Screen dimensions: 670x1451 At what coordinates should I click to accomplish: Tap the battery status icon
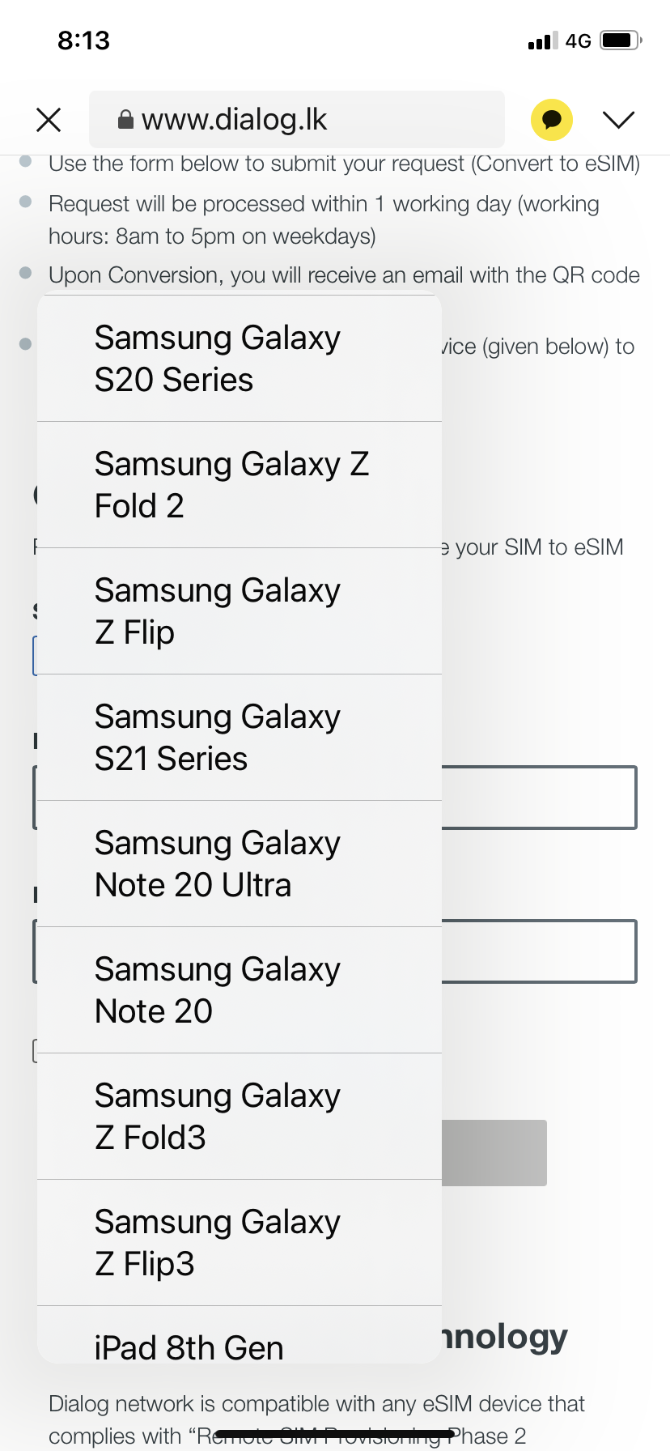pos(621,40)
